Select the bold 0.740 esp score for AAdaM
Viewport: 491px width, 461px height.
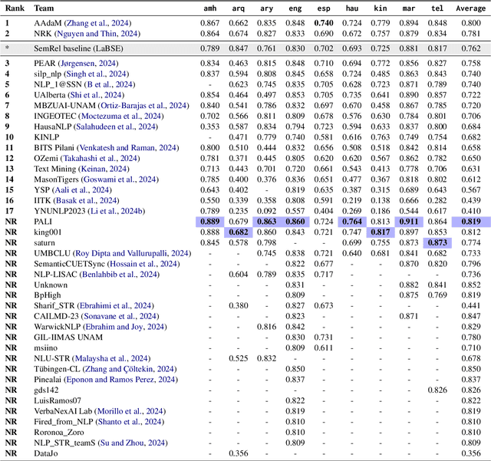(323, 24)
